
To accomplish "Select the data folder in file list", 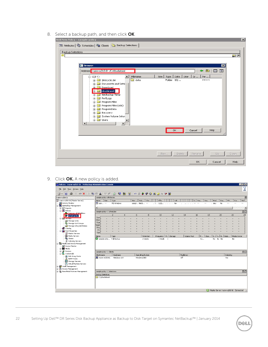I will [136, 80].
